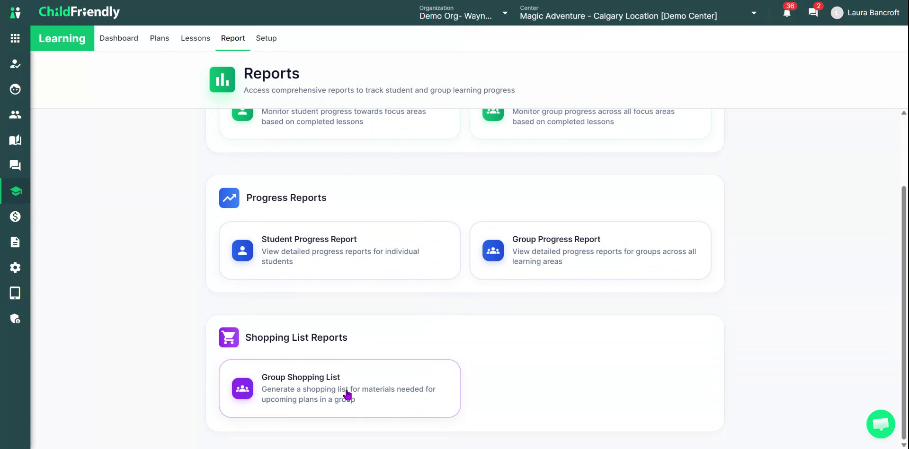Open the app grid menu icon

(15, 38)
